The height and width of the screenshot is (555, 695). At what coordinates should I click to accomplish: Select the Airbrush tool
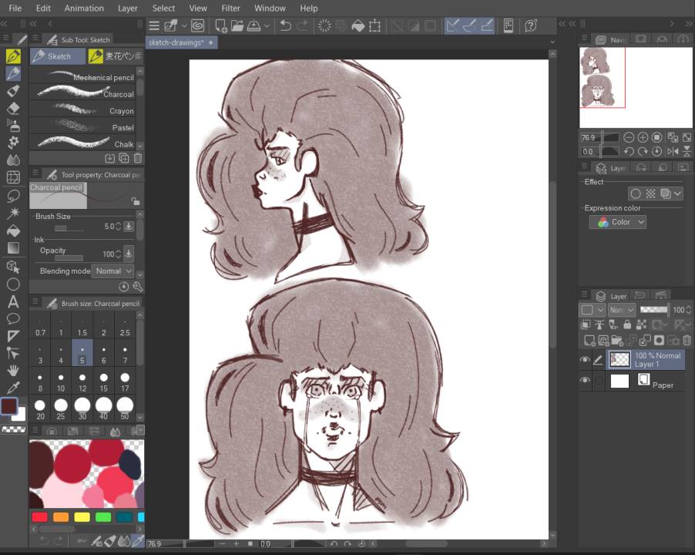[13, 126]
